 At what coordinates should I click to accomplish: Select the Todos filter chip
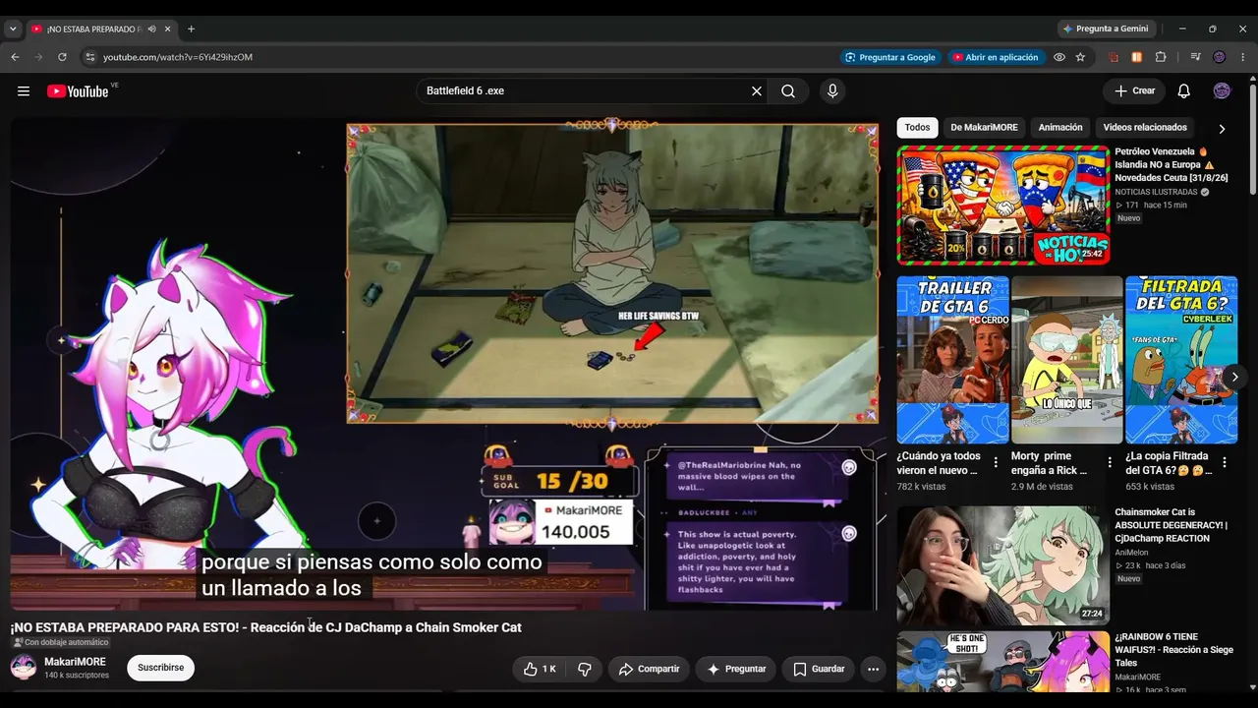pos(917,128)
